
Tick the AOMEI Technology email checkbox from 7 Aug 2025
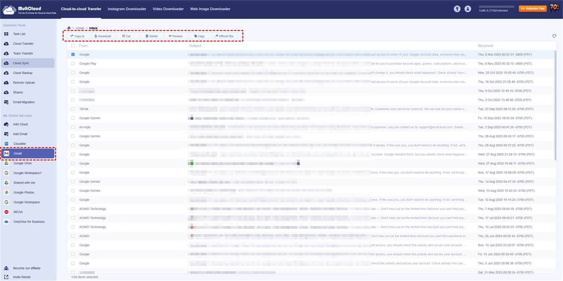tap(73, 209)
